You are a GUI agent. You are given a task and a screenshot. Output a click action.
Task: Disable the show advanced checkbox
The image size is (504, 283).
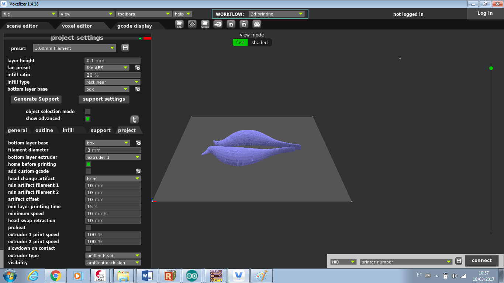[88, 119]
